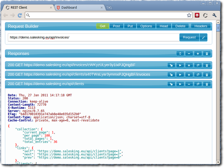224x168 pixels.
Task: Close the Dashboard tab
Action: 102,8
